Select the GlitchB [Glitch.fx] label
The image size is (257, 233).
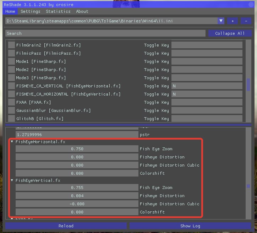(40, 118)
